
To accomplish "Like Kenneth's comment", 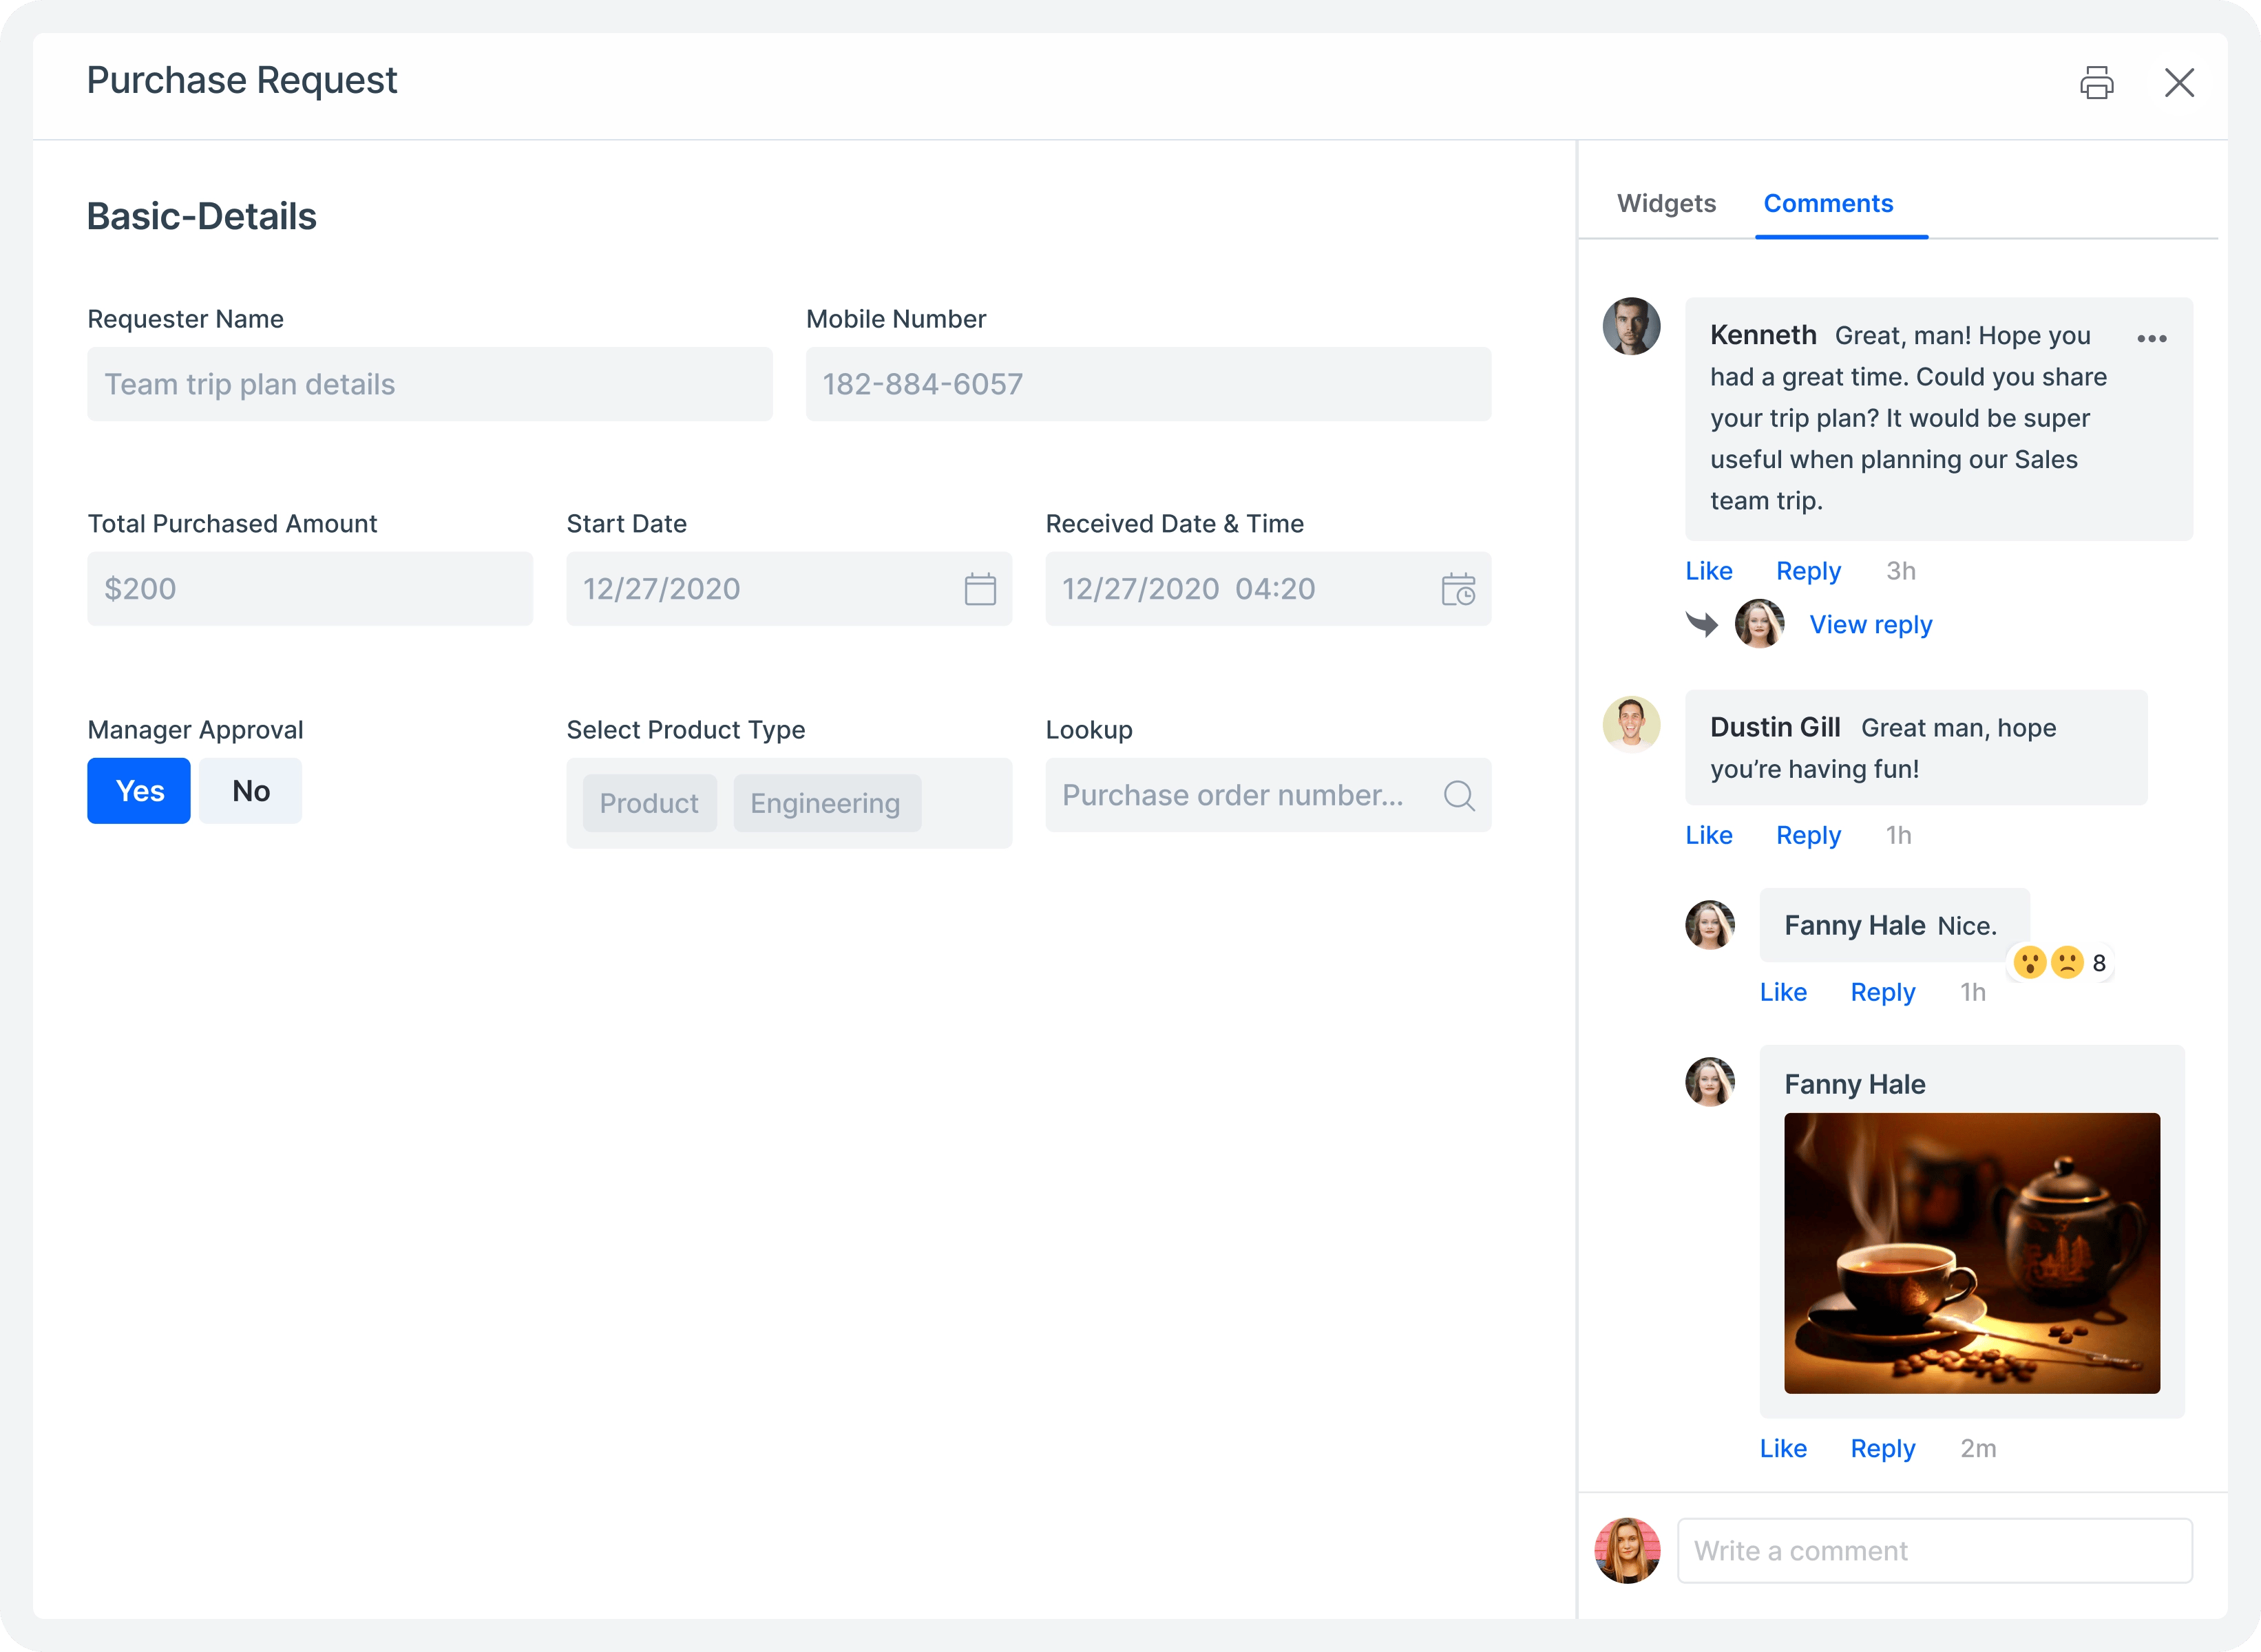I will 1708,571.
